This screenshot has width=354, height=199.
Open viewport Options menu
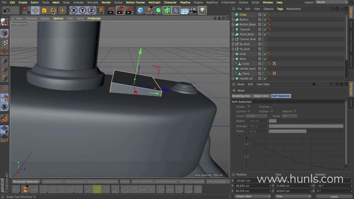click(x=58, y=18)
